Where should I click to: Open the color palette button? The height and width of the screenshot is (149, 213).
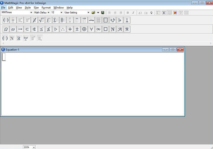175,13
